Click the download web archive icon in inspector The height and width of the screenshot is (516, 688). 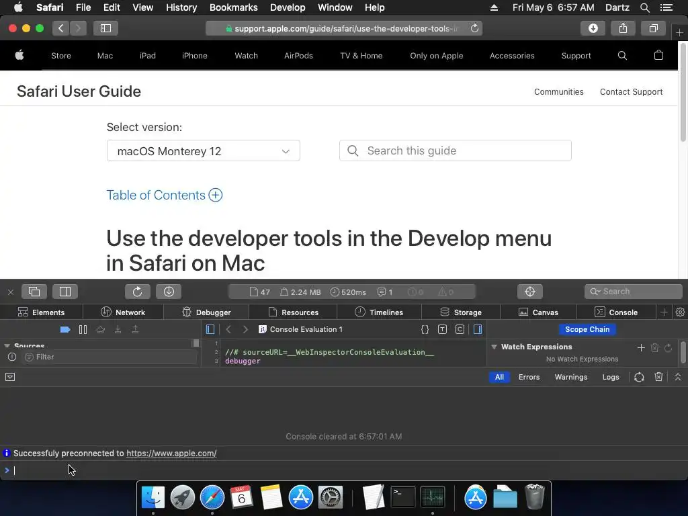pyautogui.click(x=169, y=292)
